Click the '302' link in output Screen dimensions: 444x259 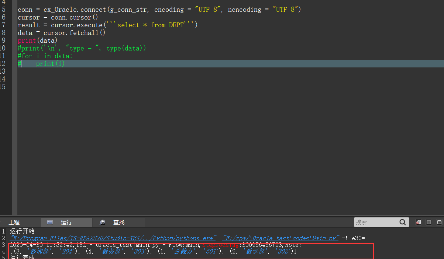click(x=282, y=252)
